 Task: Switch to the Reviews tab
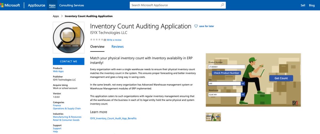pos(118,47)
